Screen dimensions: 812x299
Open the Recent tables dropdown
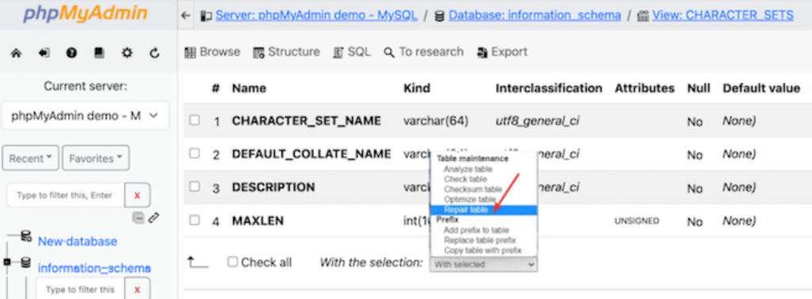pos(31,158)
